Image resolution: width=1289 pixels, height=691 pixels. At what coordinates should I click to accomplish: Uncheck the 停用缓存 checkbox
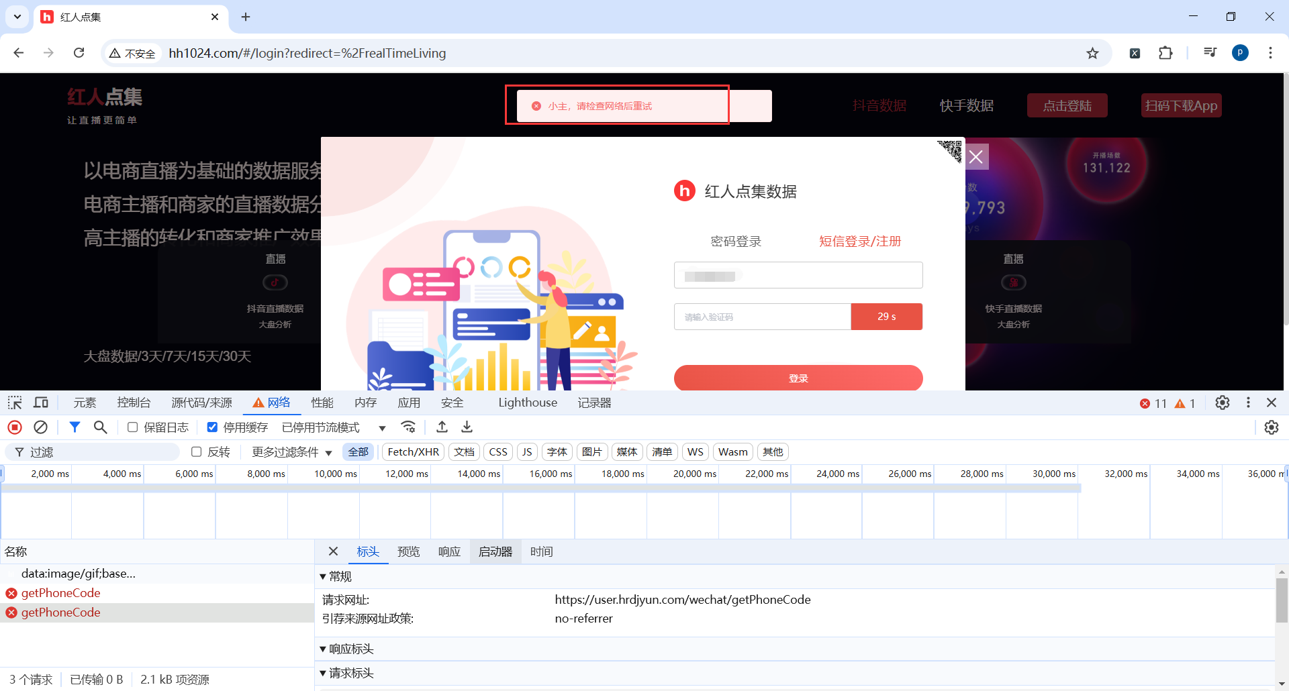pyautogui.click(x=212, y=427)
